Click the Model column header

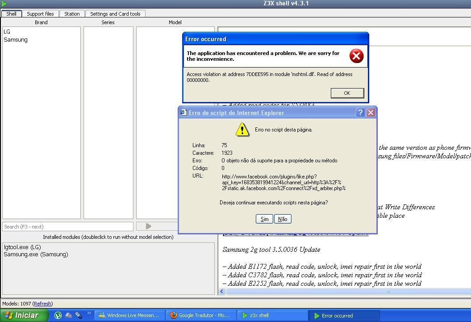(x=175, y=22)
